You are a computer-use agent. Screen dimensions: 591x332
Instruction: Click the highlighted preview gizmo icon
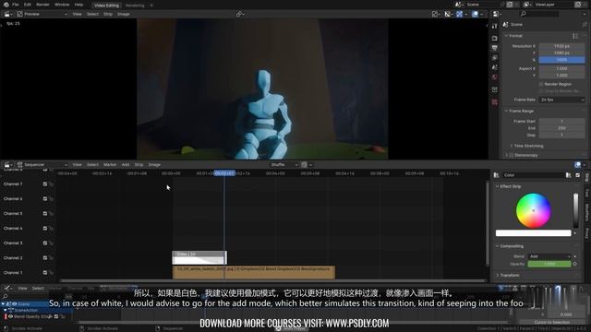(460, 14)
